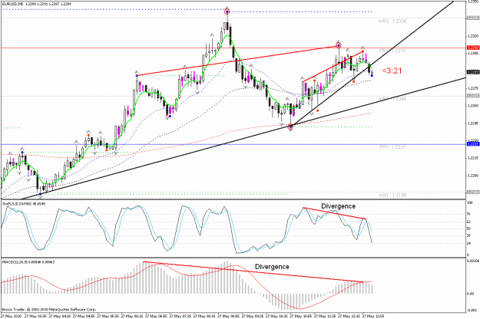Click the 1.2215 value on price axis
Image resolution: width=480 pixels, height=319 pixels.
coord(473,158)
